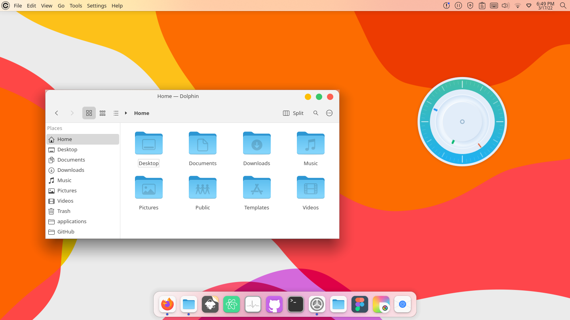570x320 pixels.
Task: Select the Templates folder icon
Action: (257, 187)
